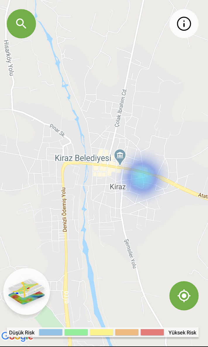
Task: Tap the Hisarköy Yolu road label
Action: (9, 58)
